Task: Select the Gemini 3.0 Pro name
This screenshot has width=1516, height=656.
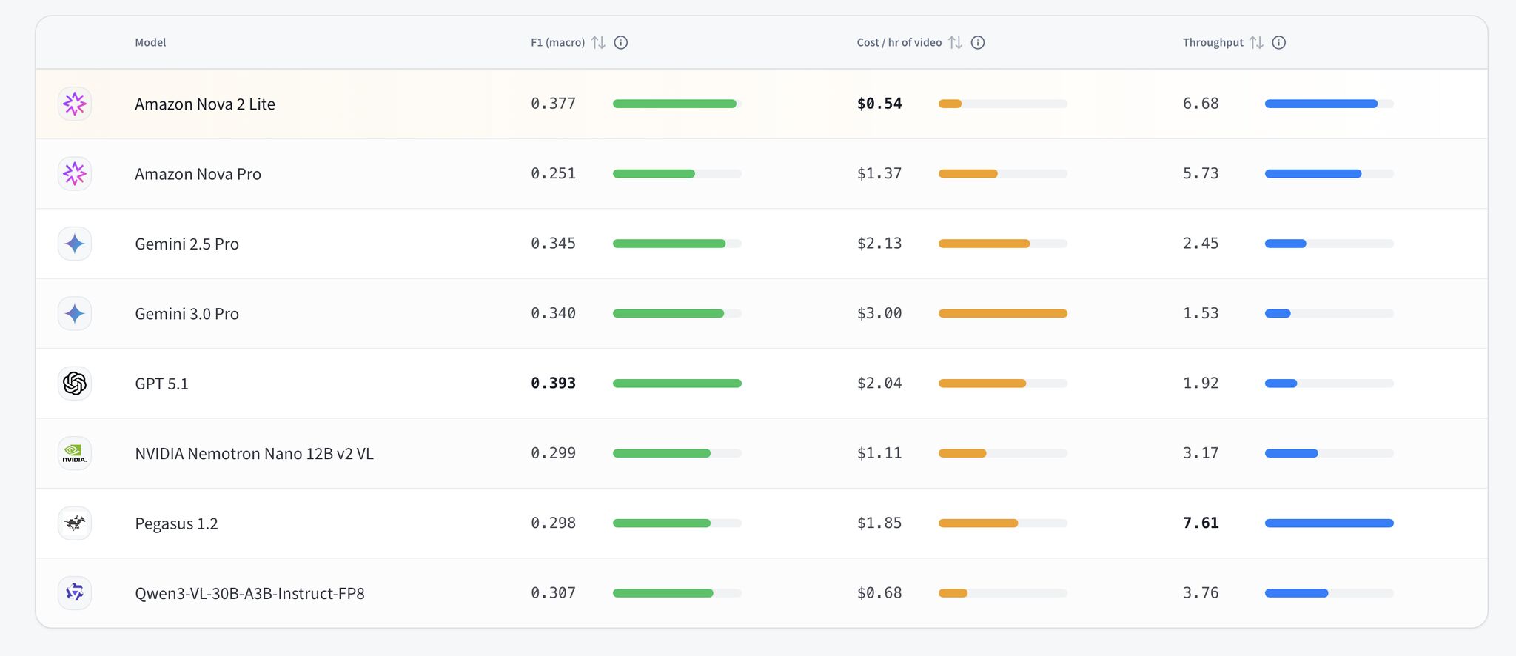Action: pyautogui.click(x=187, y=314)
